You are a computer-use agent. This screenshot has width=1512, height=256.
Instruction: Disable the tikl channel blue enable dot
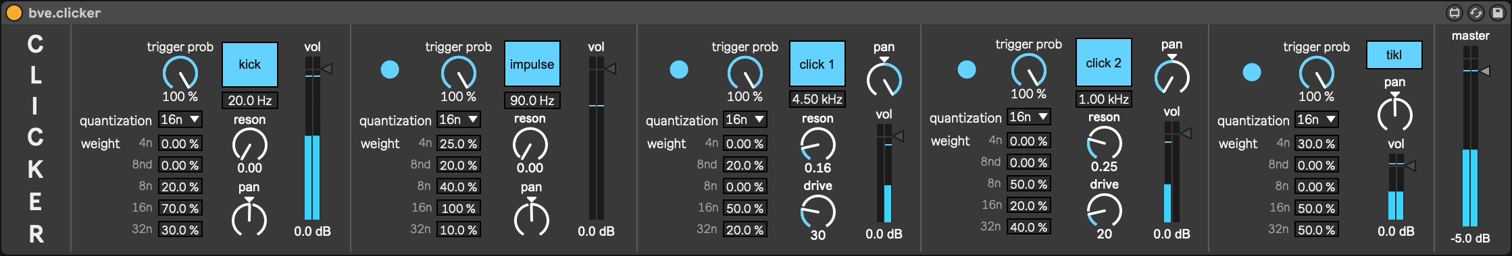tap(1252, 72)
